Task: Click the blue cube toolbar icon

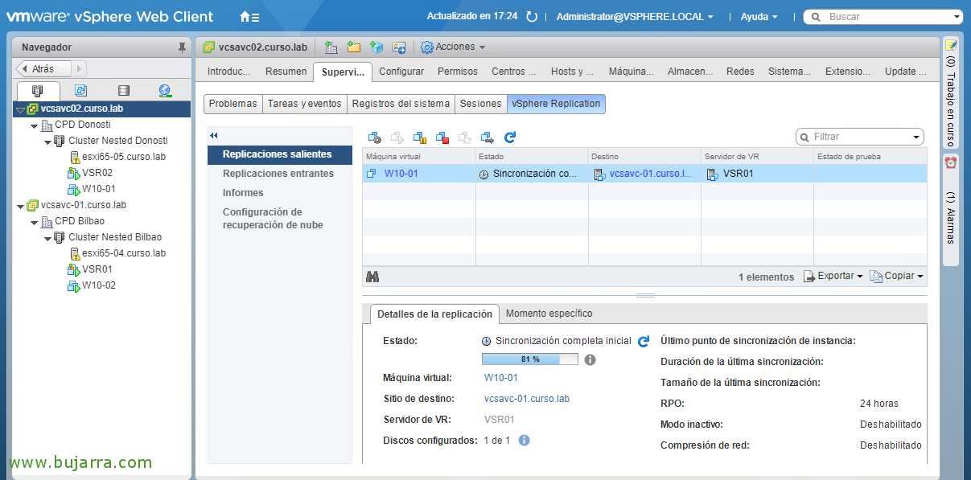Action: tap(376, 47)
